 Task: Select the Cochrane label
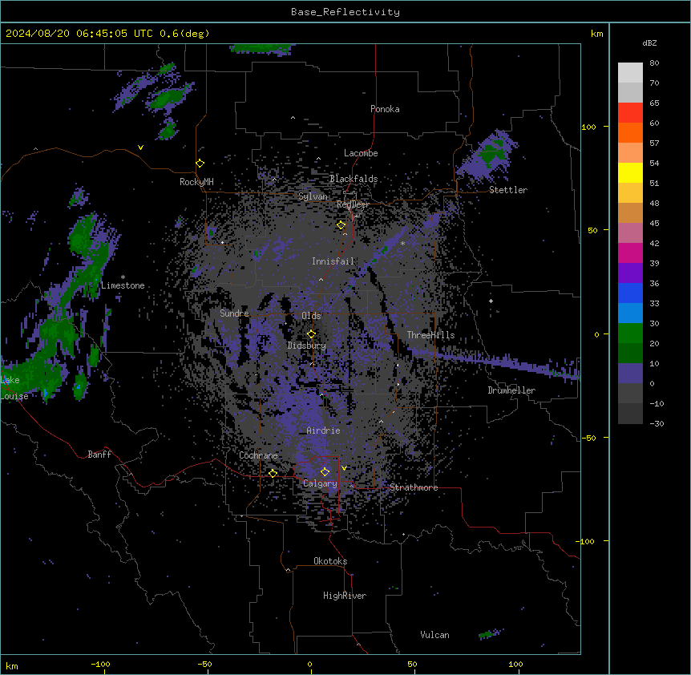258,455
